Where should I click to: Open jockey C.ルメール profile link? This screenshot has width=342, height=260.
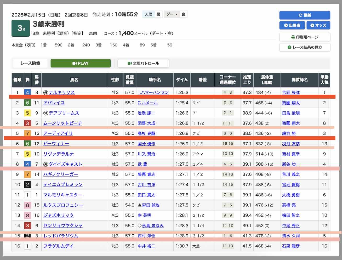pyautogui.click(x=147, y=103)
